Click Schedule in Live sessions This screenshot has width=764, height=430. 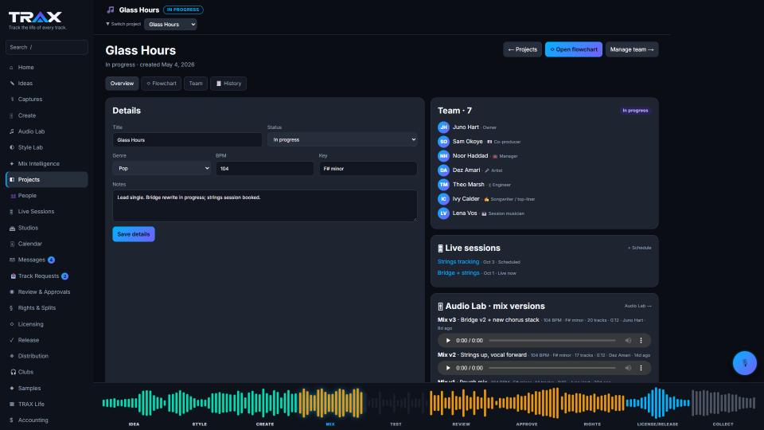point(639,248)
